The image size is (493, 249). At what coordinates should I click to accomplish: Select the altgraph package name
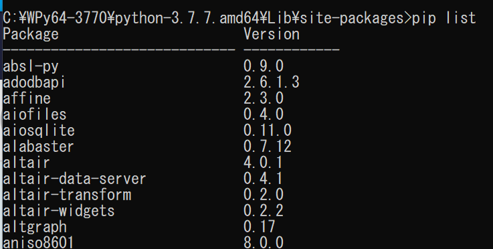(x=35, y=227)
